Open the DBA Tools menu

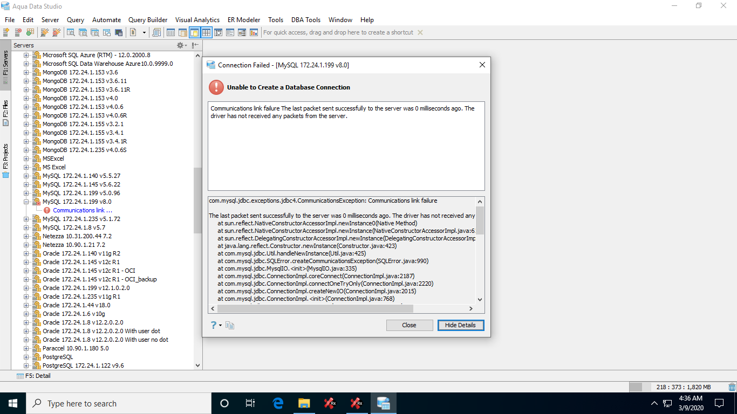306,20
